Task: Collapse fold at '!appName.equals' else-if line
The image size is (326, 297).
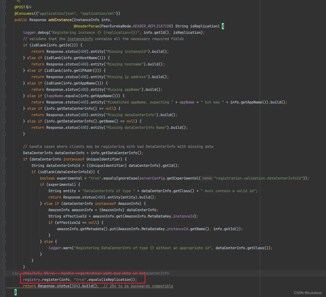Action: [4, 96]
